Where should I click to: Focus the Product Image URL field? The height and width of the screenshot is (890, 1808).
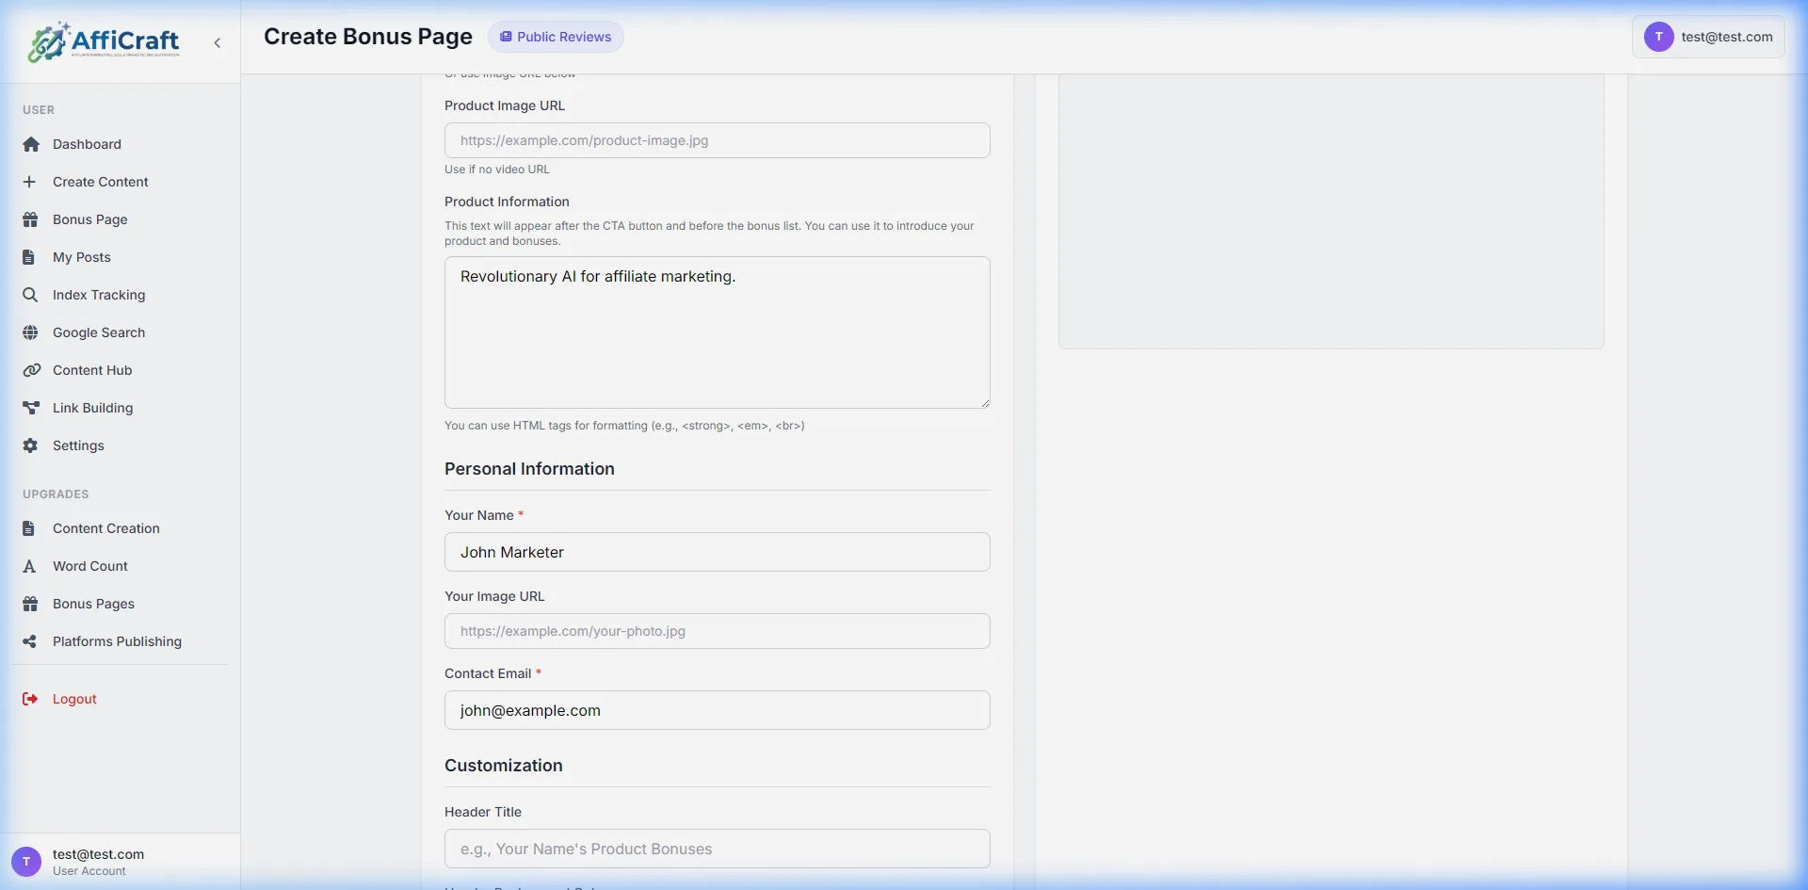pos(717,139)
